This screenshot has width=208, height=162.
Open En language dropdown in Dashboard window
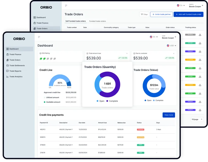(x=154, y=37)
